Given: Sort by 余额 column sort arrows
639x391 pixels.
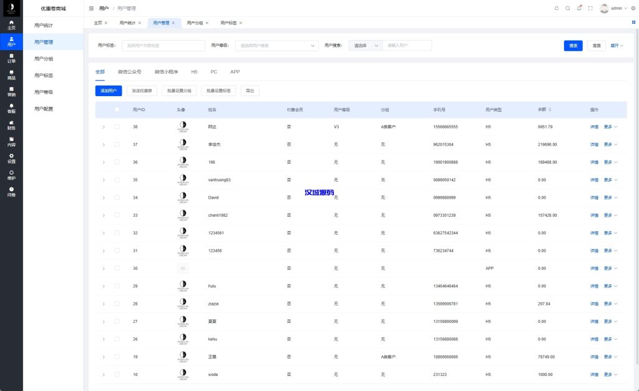Looking at the screenshot, I should [x=550, y=109].
